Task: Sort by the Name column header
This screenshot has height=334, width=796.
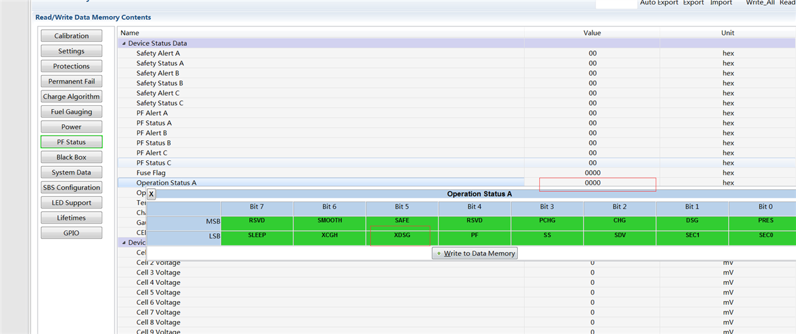Action: [x=321, y=33]
